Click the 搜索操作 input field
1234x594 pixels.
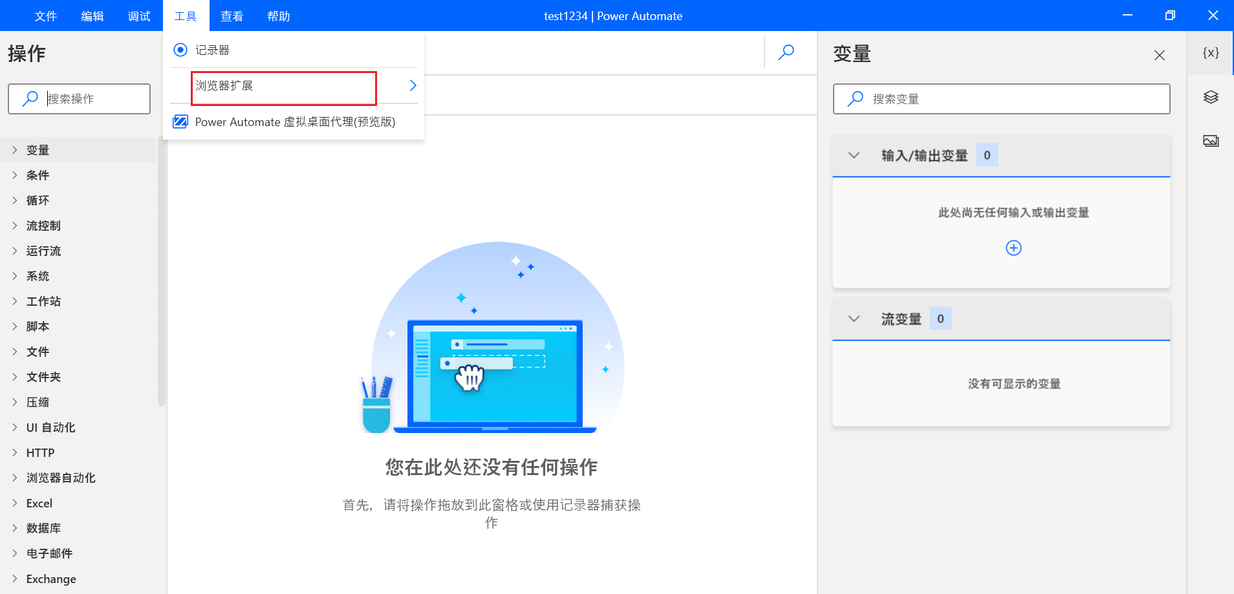(x=79, y=99)
